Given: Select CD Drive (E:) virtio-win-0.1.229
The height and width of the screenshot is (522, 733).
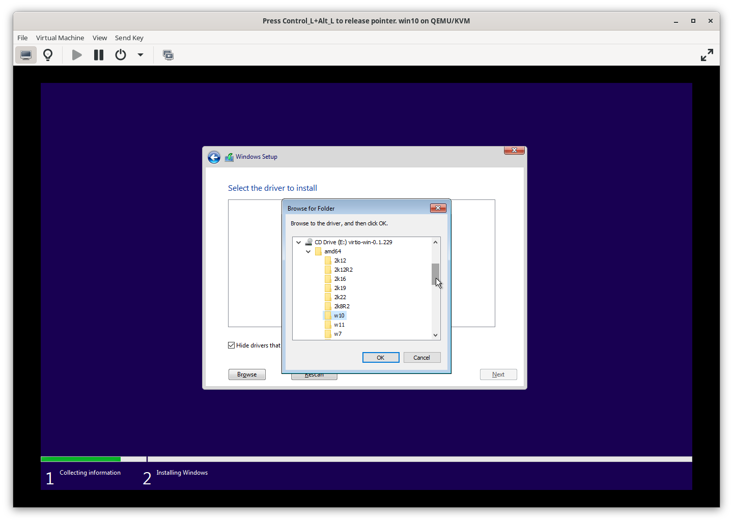Looking at the screenshot, I should coord(353,242).
